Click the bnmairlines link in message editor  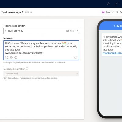click(24, 53)
